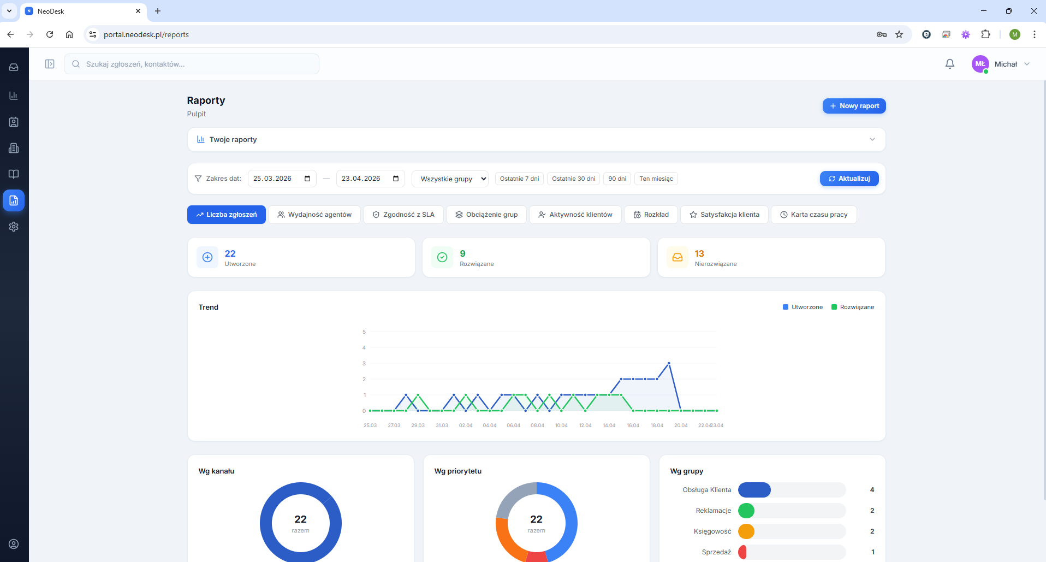
Task: Click the Wg priorytetu donut chart
Action: [537, 523]
